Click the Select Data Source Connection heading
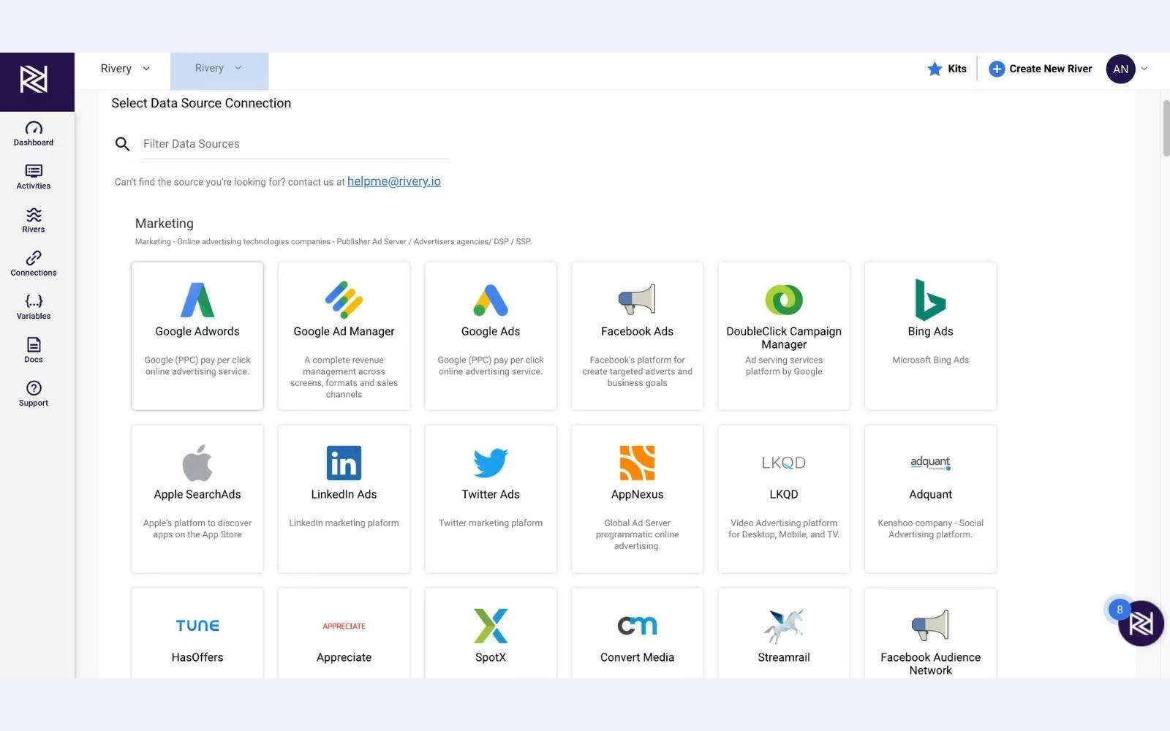The width and height of the screenshot is (1170, 731). click(201, 103)
